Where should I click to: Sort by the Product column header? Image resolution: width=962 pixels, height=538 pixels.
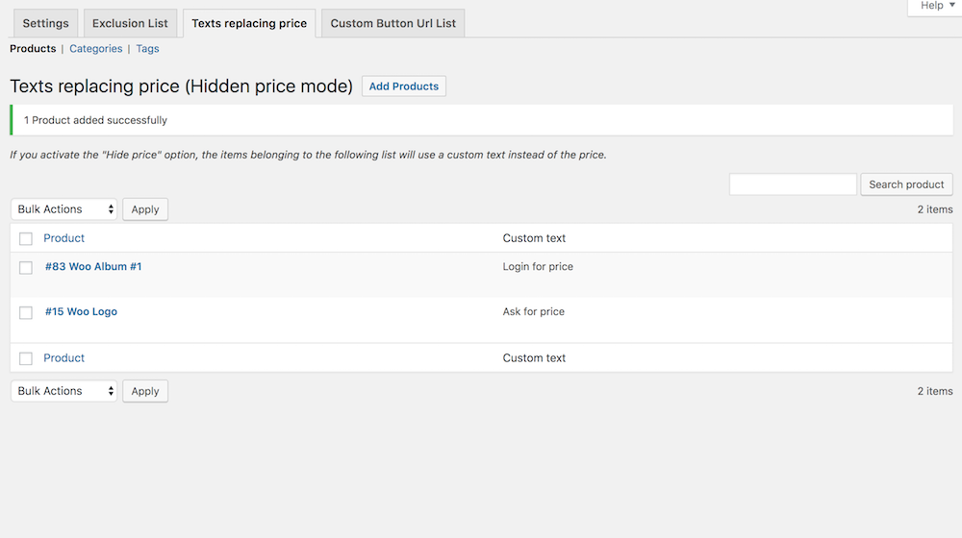point(63,238)
